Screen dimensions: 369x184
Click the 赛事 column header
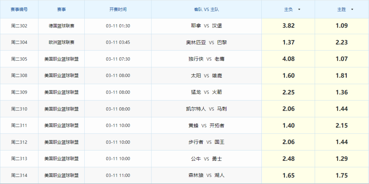pyautogui.click(x=61, y=10)
